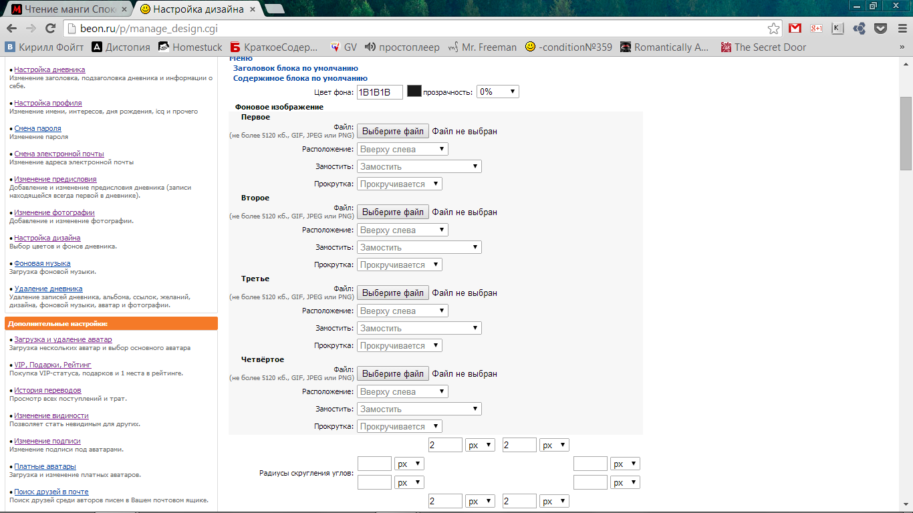
Task: Open the Pocket extension icon
Action: [x=881, y=28]
